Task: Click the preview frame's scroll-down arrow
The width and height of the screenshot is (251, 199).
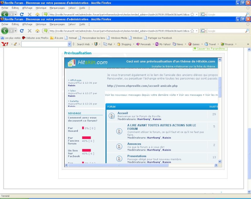Action: click(x=220, y=161)
